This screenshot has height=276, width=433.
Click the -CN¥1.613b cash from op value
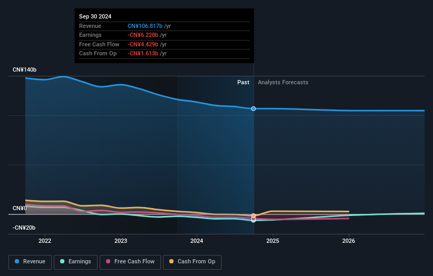click(x=143, y=54)
